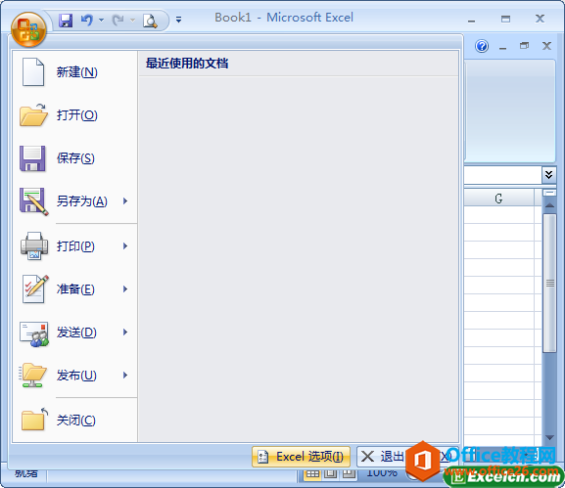Screen dimensions: 565x488
Task: Click the disk-with-pencil icon for 另存为
Action: click(34, 201)
